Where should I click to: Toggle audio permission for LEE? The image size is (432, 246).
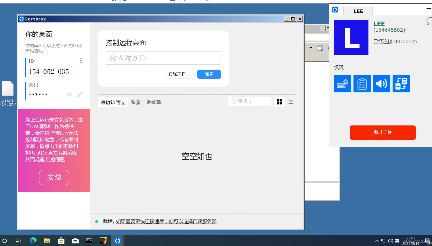tap(382, 84)
